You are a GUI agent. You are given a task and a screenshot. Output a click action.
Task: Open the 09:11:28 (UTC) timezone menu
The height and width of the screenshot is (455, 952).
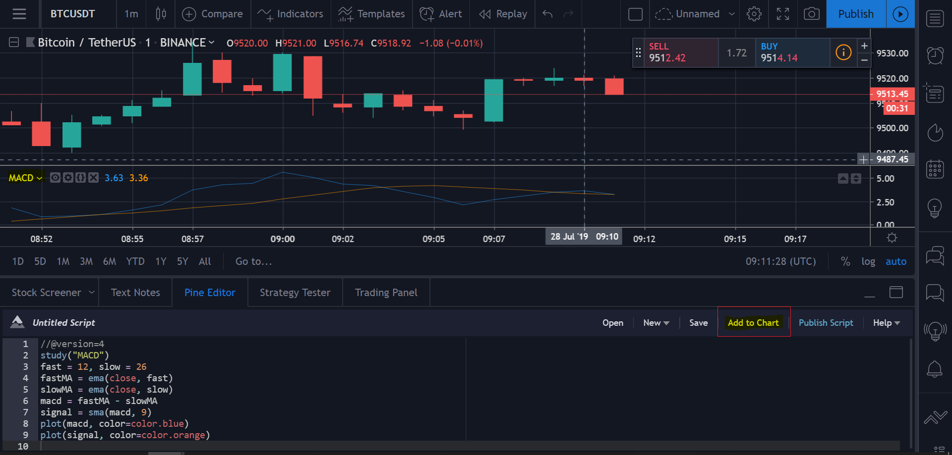780,261
